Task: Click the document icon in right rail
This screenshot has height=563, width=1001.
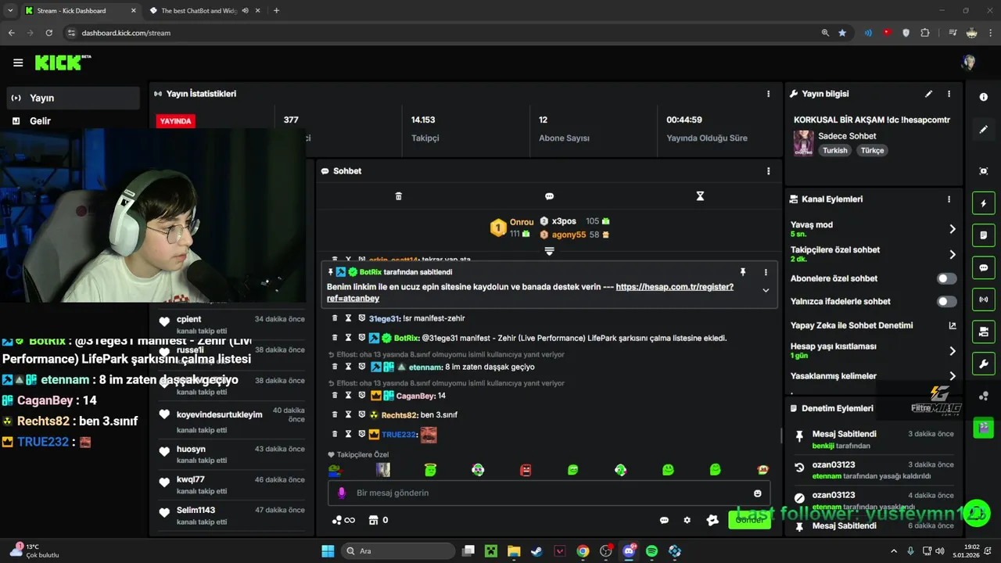Action: click(x=984, y=235)
